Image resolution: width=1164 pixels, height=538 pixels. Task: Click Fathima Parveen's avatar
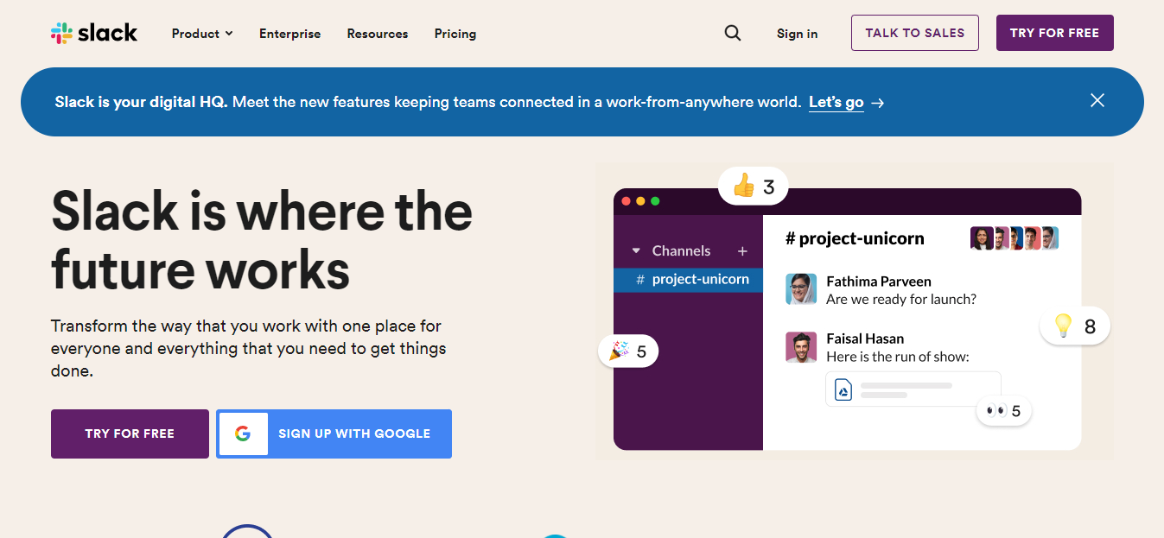coord(801,289)
